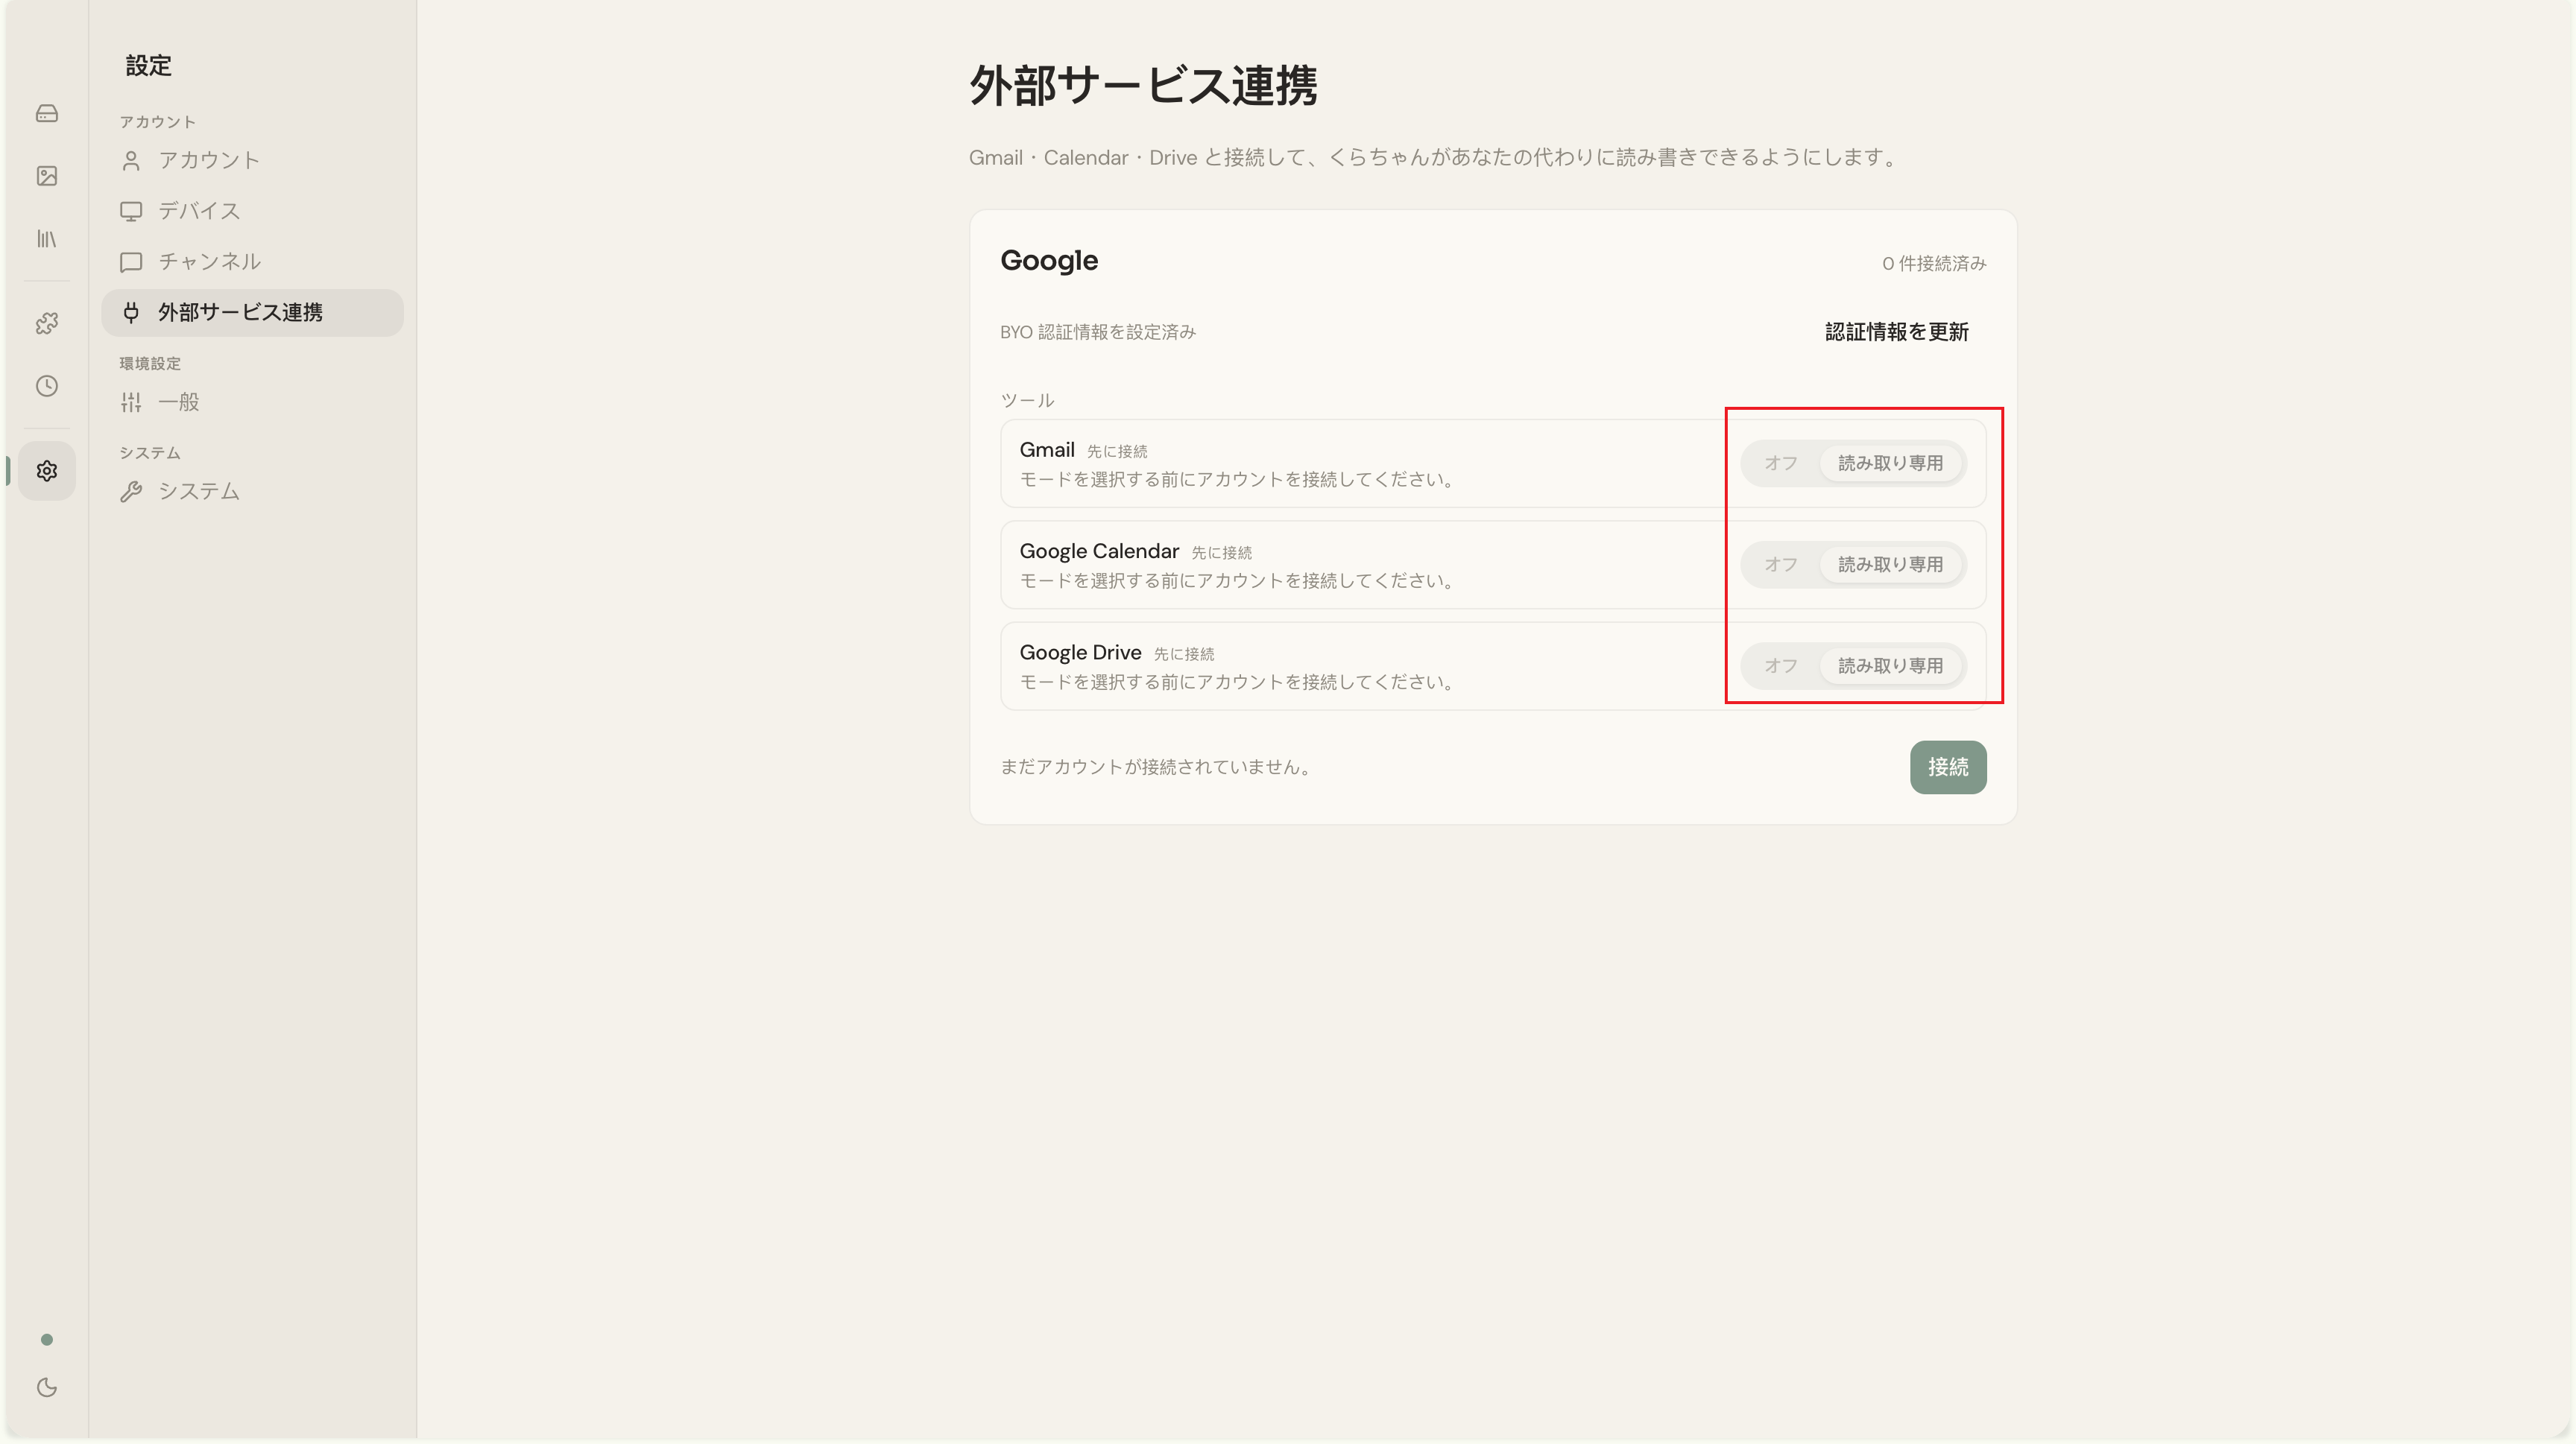
Task: Click the plug icon beside 外部サービス連携
Action: click(x=131, y=313)
